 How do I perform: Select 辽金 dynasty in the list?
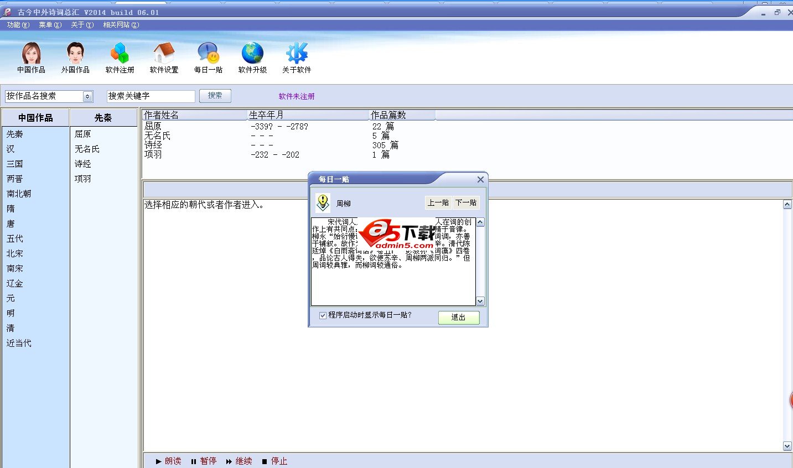click(x=15, y=283)
